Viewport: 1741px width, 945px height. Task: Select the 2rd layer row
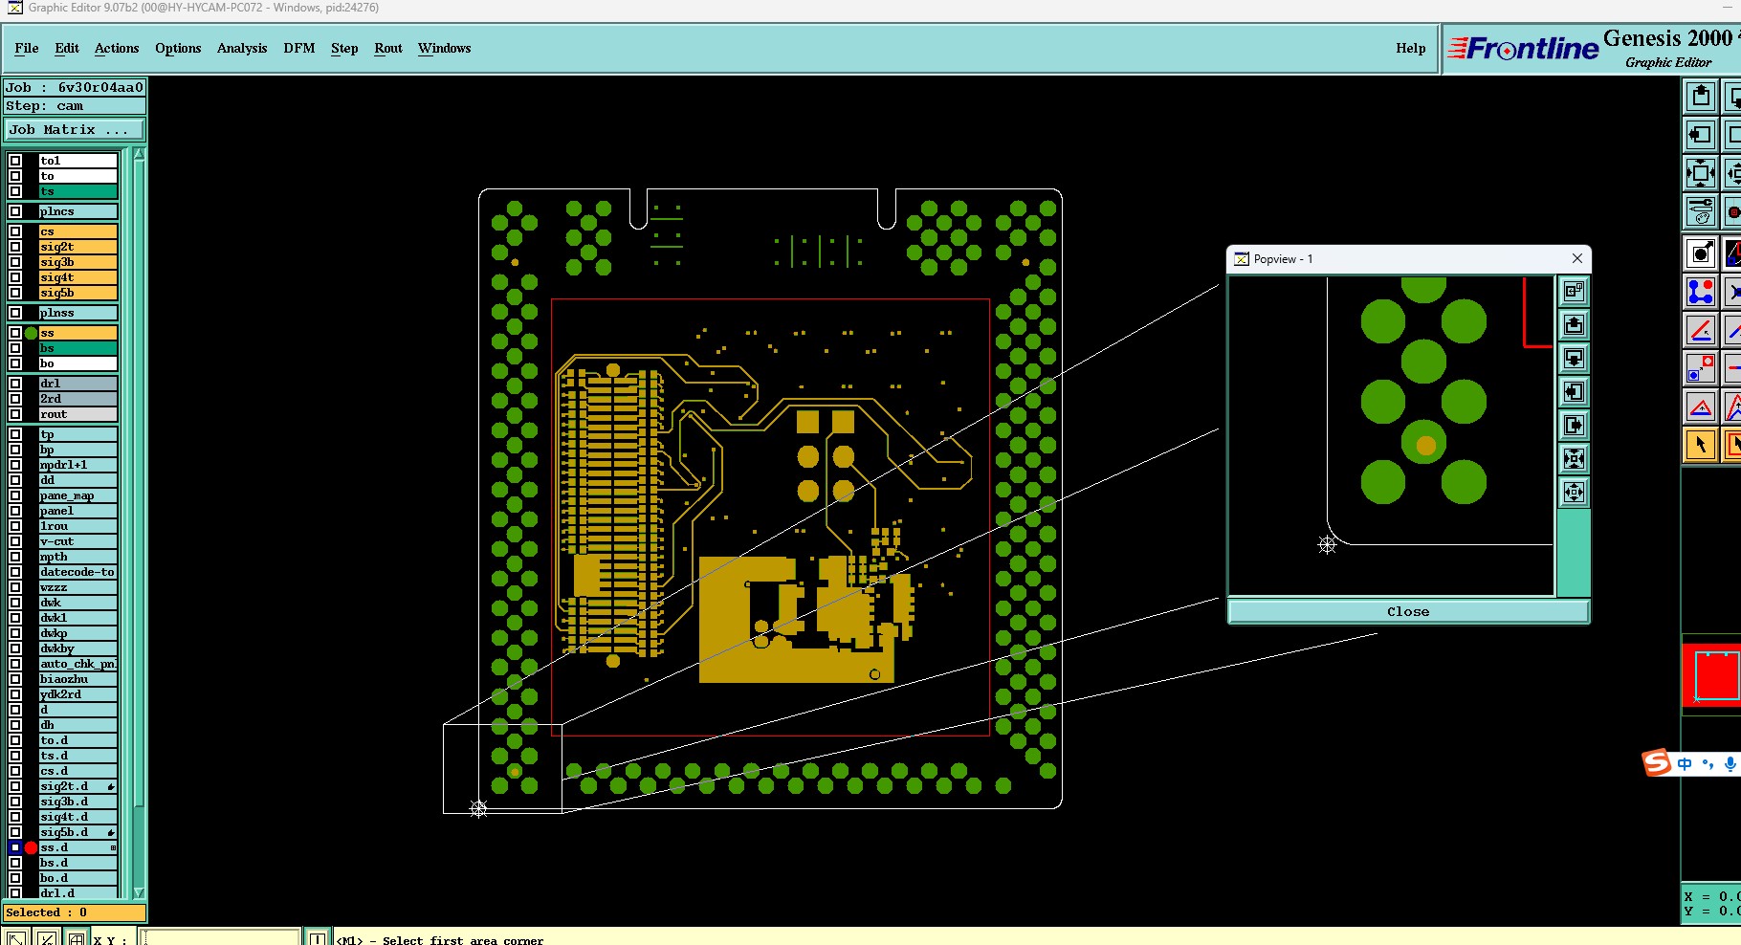(x=77, y=399)
